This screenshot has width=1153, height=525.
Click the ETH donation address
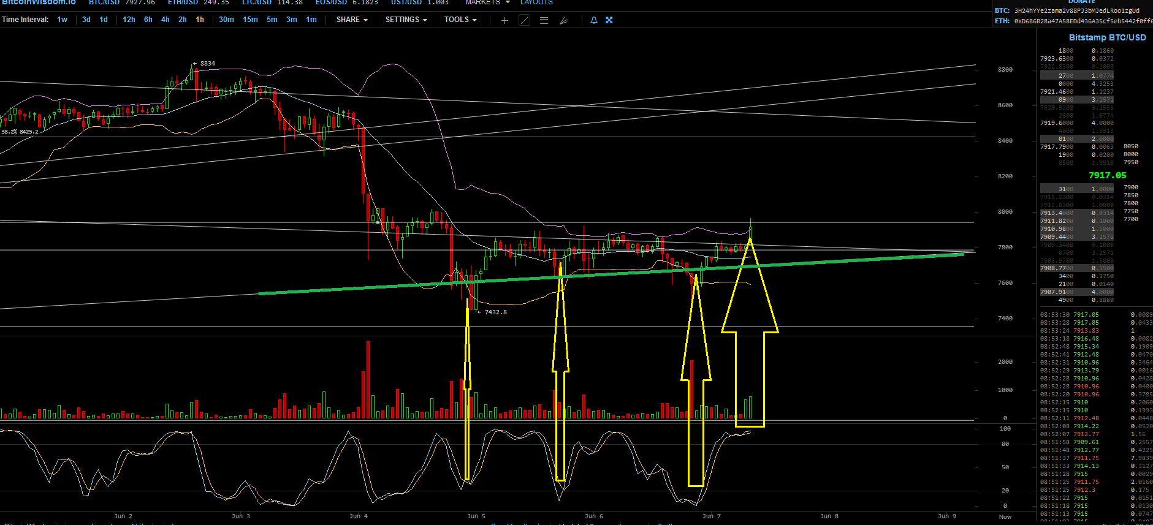tap(1083, 21)
